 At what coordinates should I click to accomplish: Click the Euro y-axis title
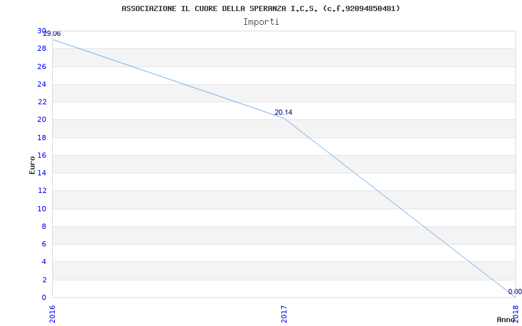32,165
